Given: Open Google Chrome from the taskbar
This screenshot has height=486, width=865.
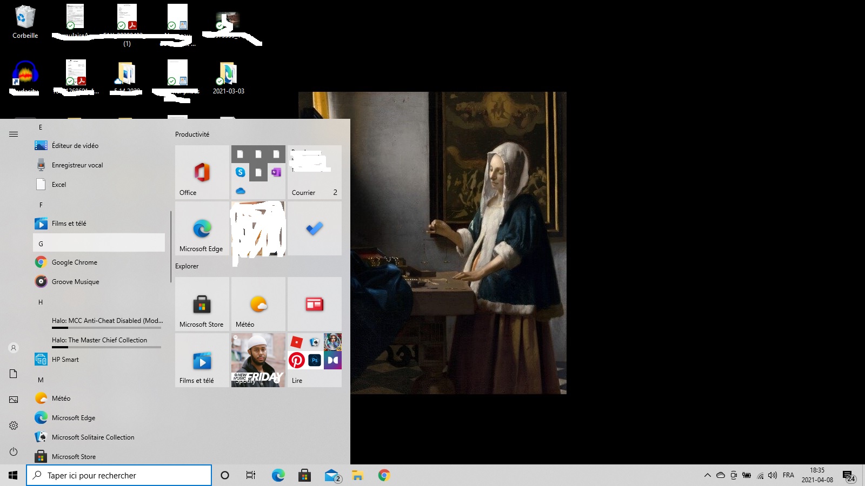Looking at the screenshot, I should coord(384,475).
